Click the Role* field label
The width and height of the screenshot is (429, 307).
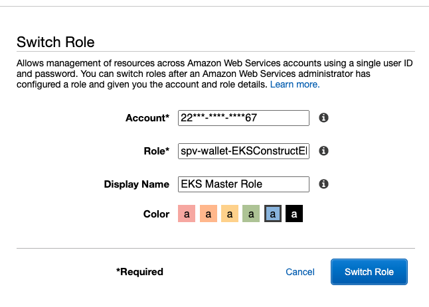pos(157,151)
